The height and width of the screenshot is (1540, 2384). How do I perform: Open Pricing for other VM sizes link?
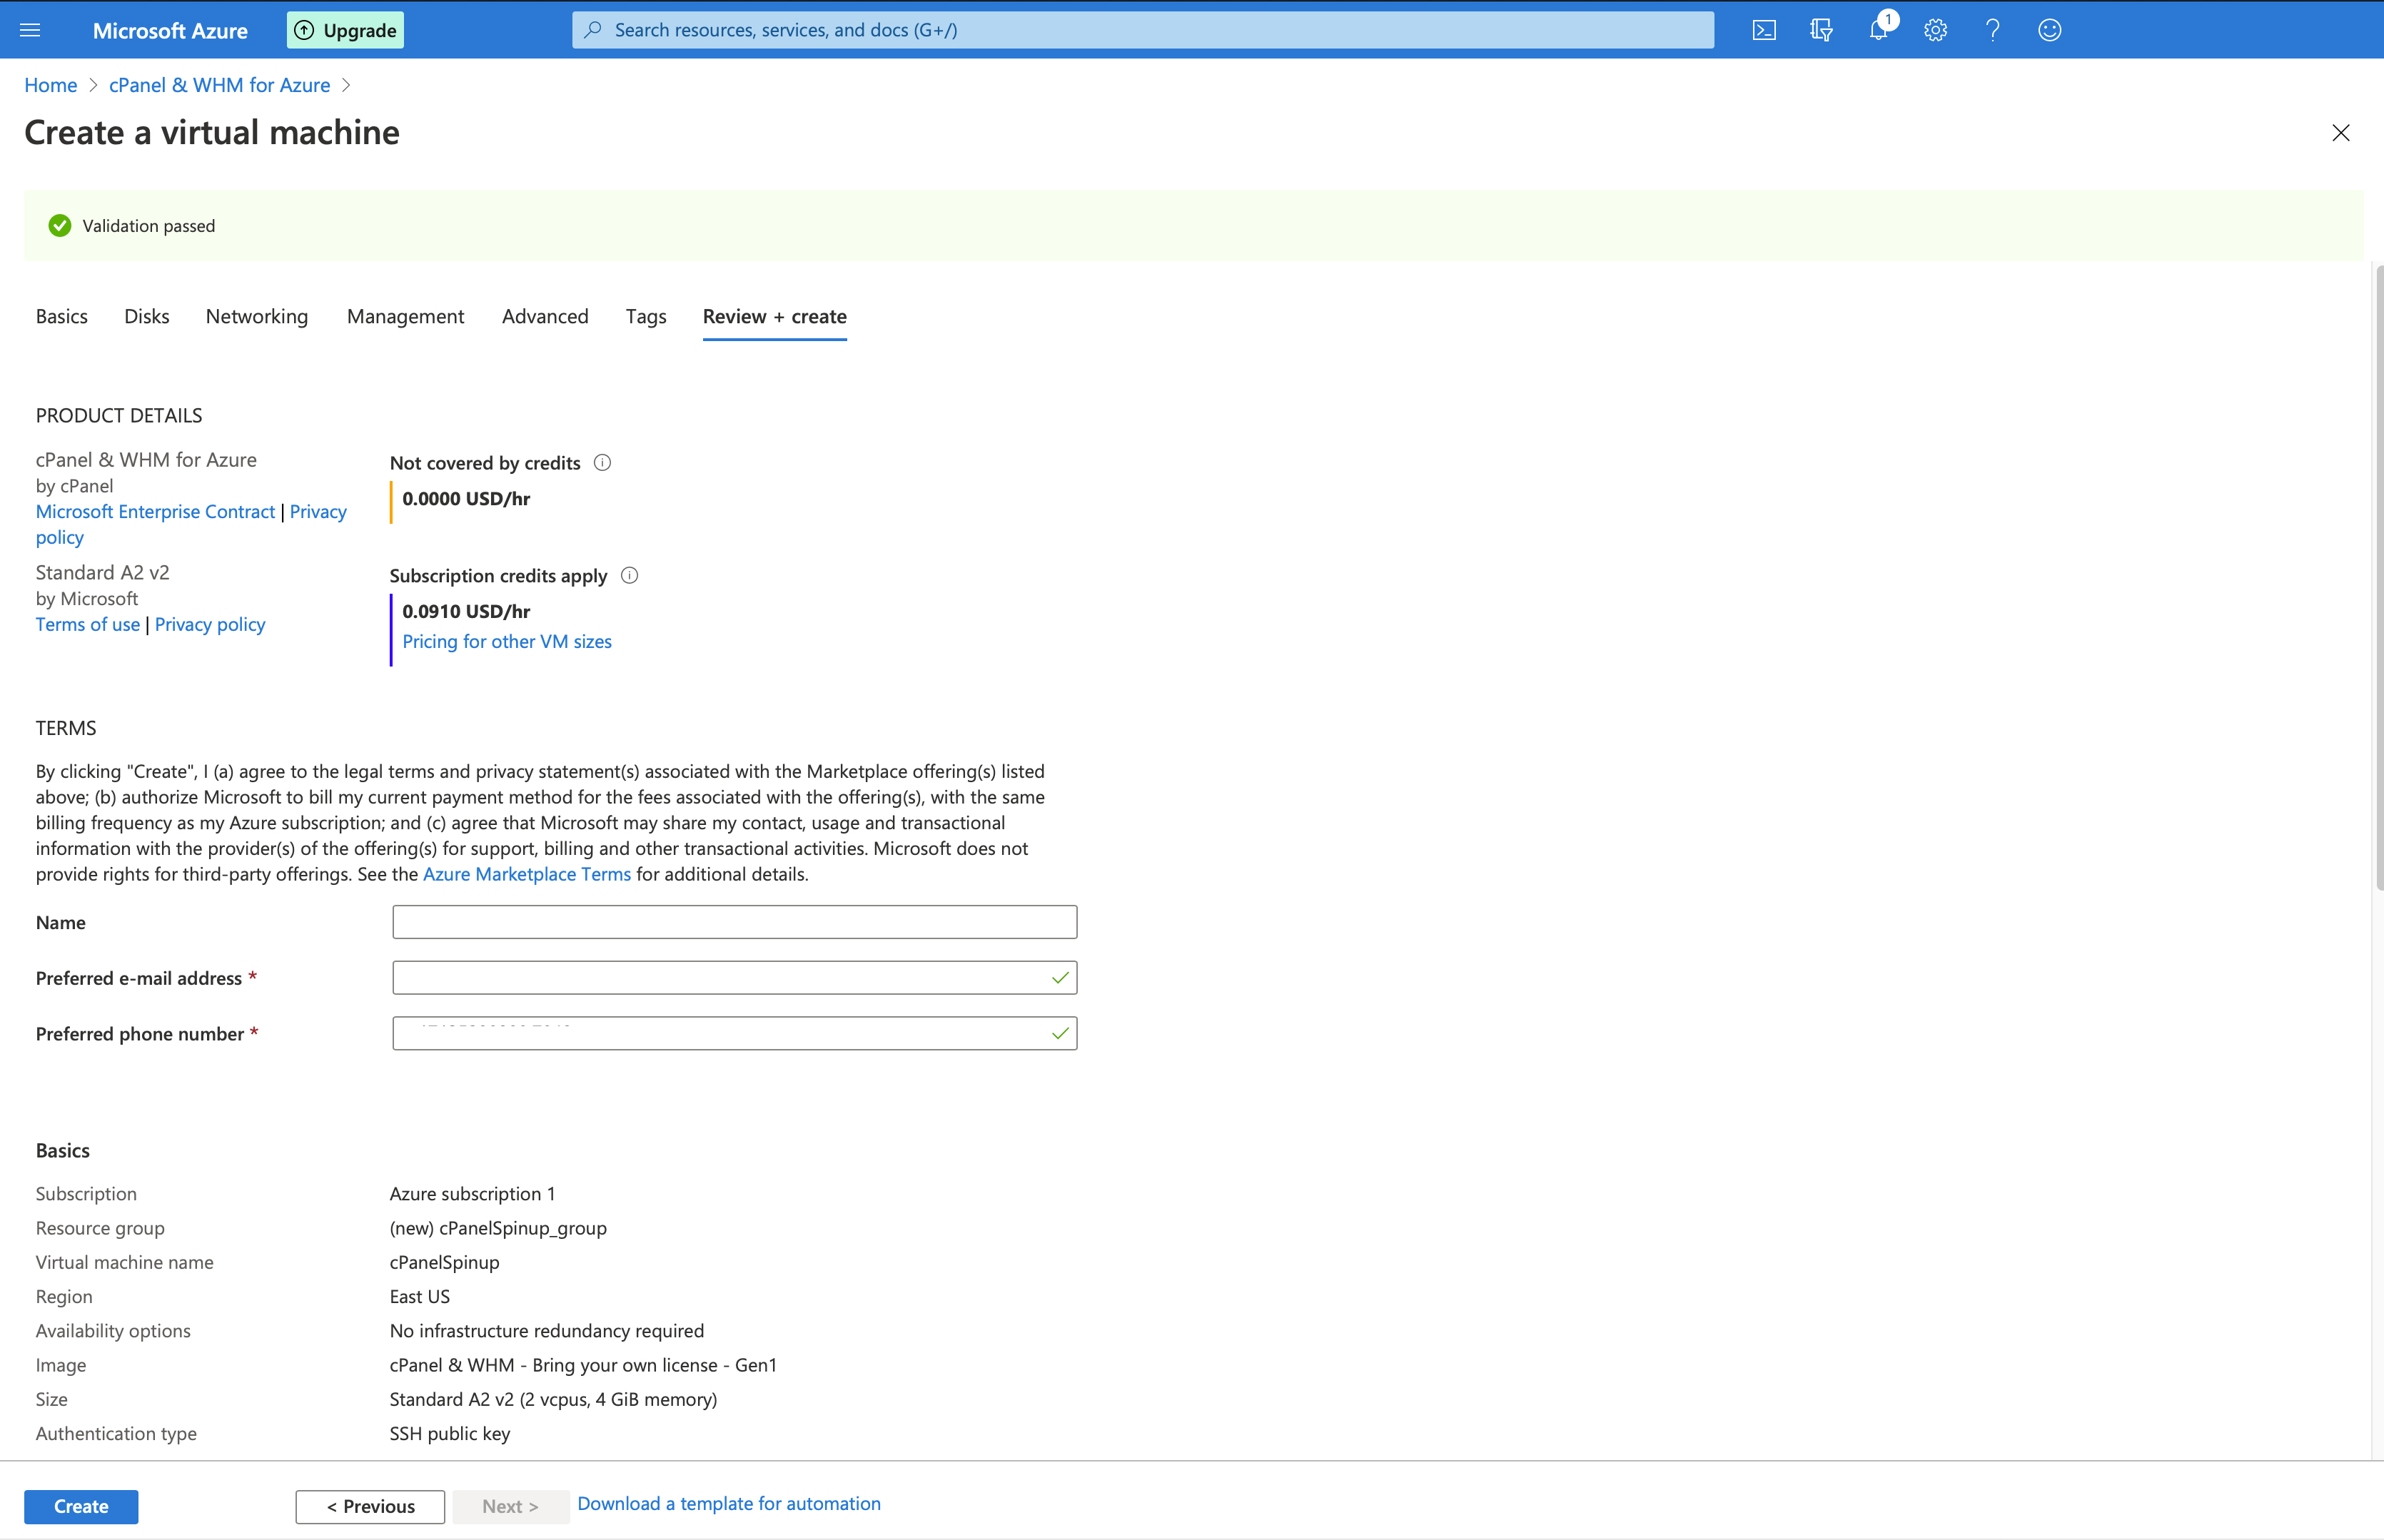coord(507,642)
